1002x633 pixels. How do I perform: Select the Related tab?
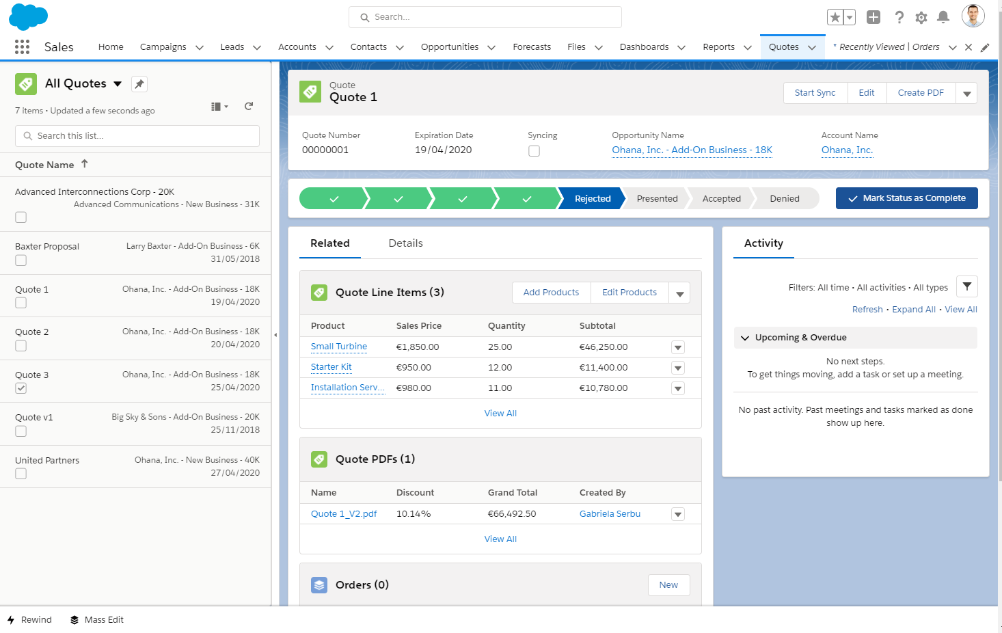[330, 243]
